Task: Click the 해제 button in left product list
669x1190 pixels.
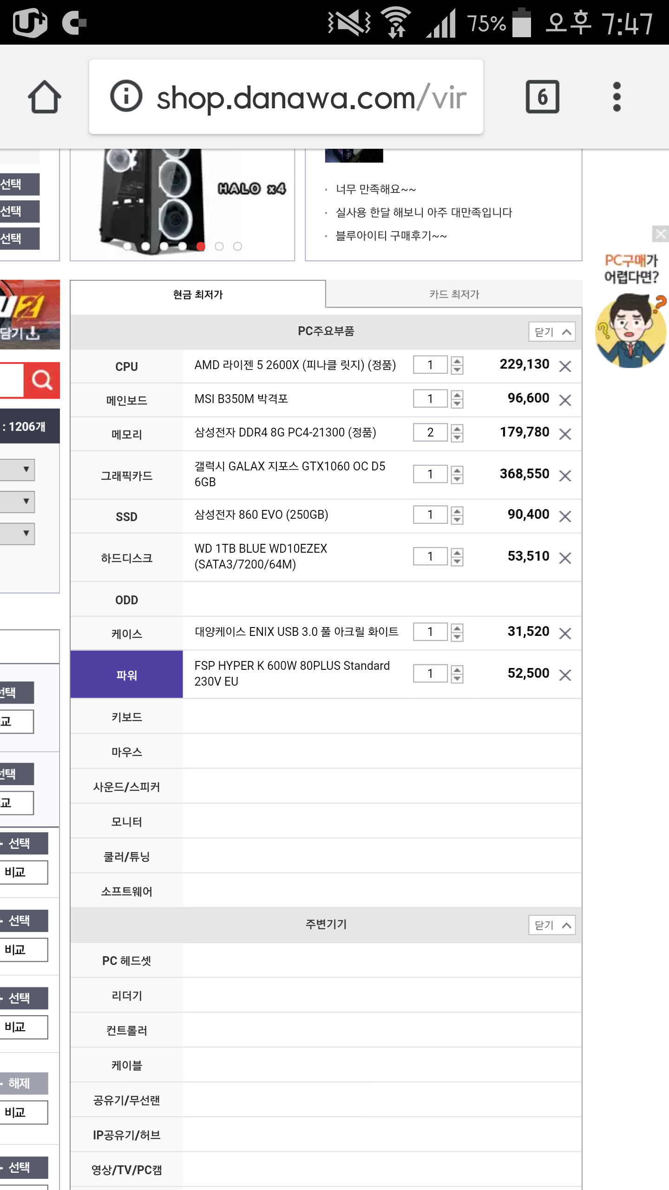Action: [23, 1083]
